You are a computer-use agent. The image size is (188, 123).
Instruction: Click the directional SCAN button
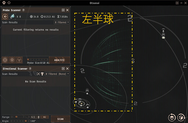click(x=60, y=119)
